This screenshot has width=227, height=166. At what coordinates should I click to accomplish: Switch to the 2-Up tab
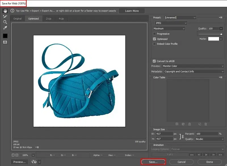point(49,19)
